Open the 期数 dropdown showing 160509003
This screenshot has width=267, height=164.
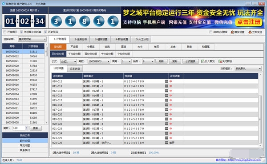click(x=99, y=61)
